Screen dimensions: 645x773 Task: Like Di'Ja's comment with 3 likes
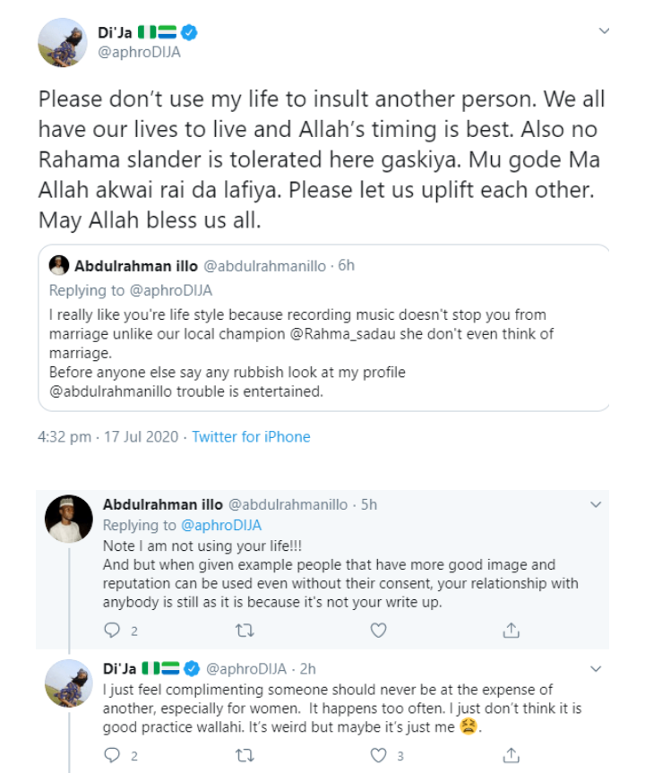pyautogui.click(x=379, y=755)
